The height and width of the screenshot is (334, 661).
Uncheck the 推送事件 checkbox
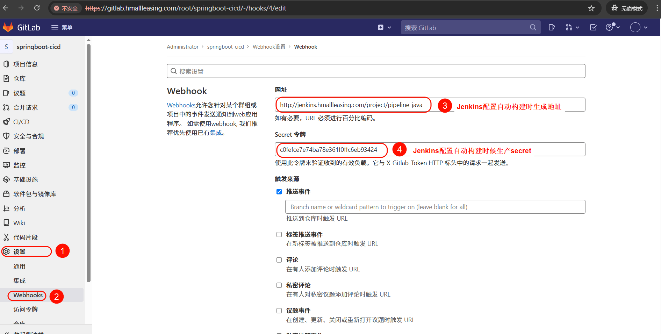point(279,192)
